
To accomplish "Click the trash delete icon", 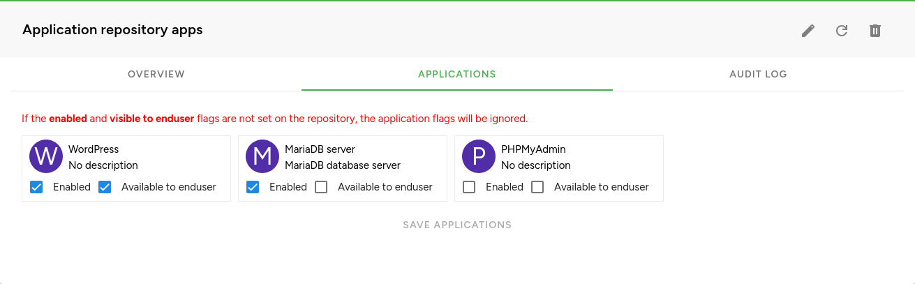I will (x=875, y=31).
